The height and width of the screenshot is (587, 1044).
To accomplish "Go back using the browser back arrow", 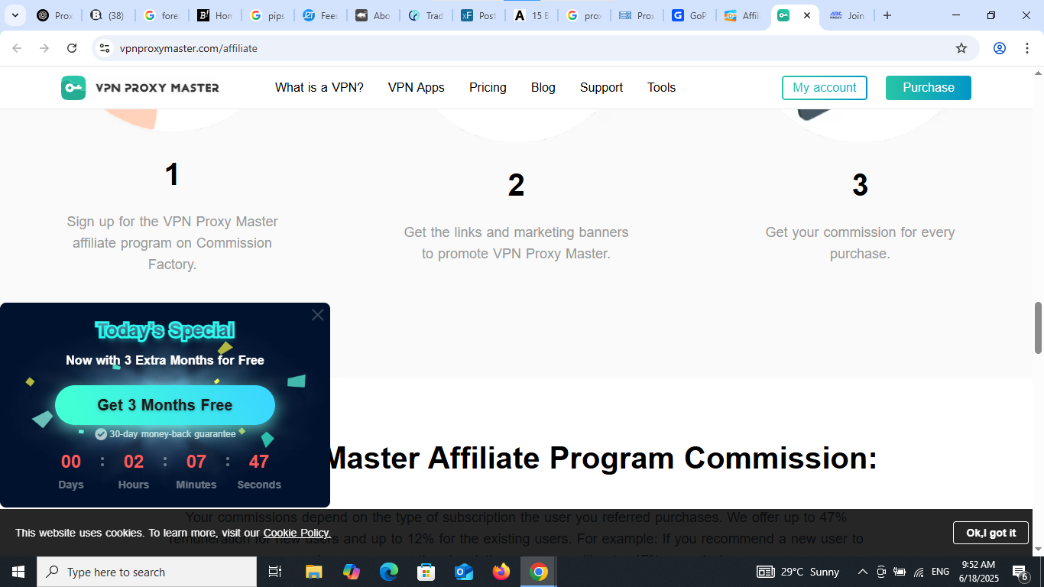I will click(17, 48).
